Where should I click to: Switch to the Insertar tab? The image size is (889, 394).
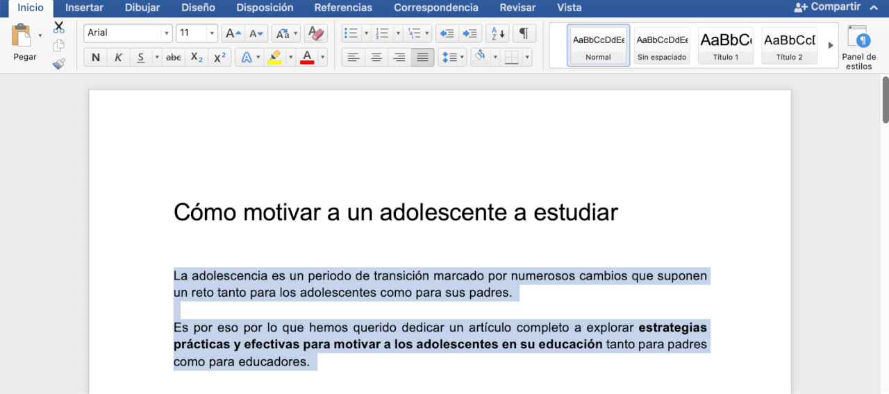point(84,8)
